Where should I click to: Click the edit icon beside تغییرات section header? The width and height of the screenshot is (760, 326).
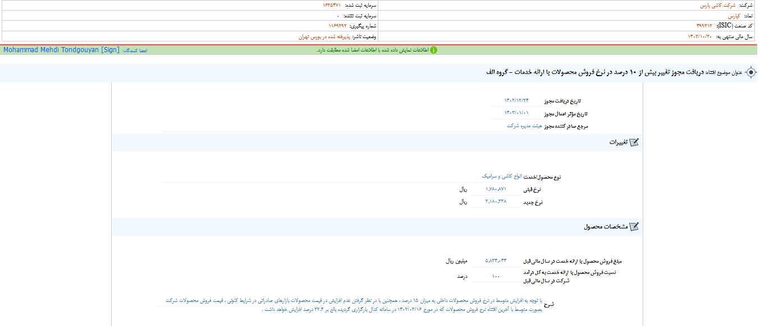coord(634,142)
